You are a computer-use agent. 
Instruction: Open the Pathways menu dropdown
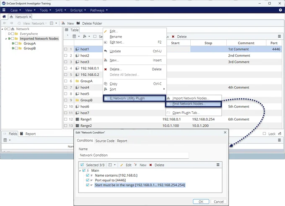click(x=99, y=10)
